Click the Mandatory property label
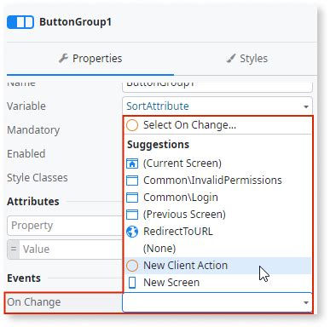Image resolution: width=330 pixels, height=327 pixels. 33,130
